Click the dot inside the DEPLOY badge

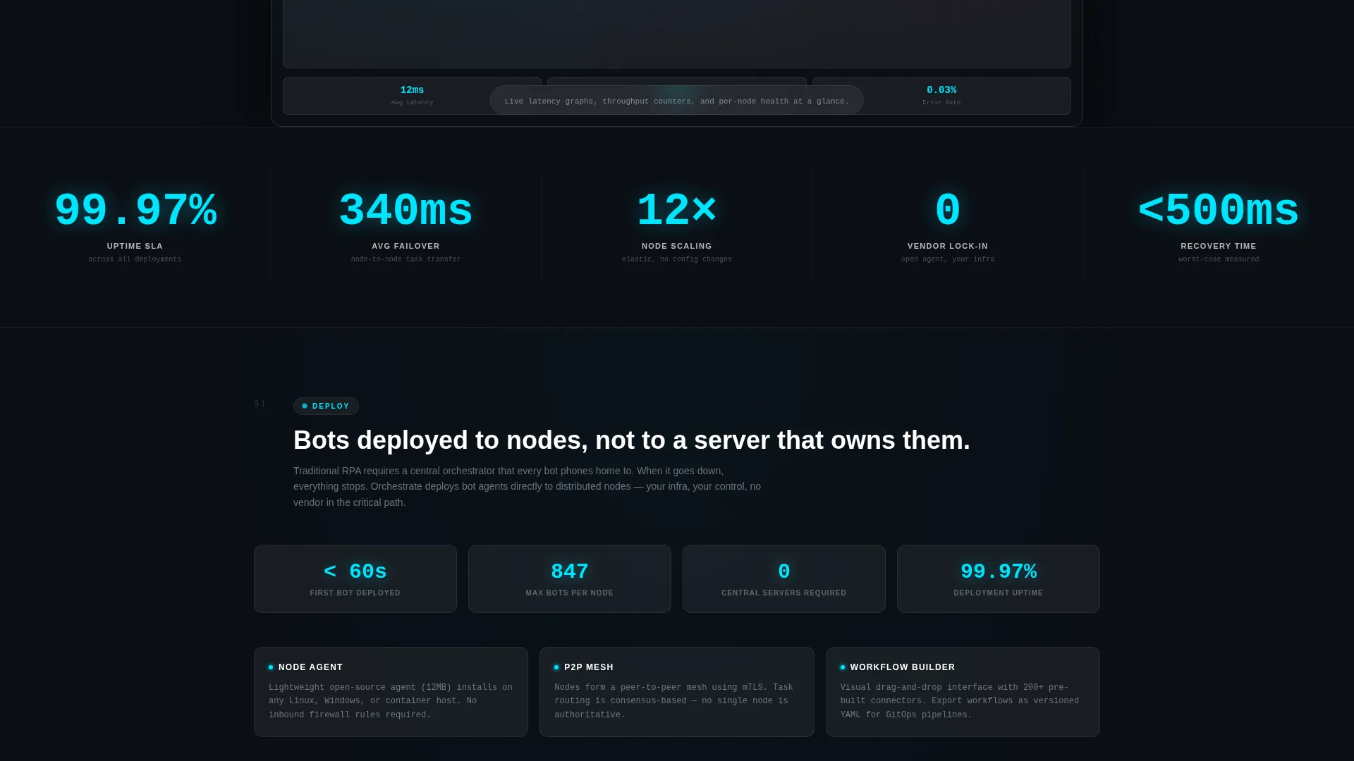(305, 406)
